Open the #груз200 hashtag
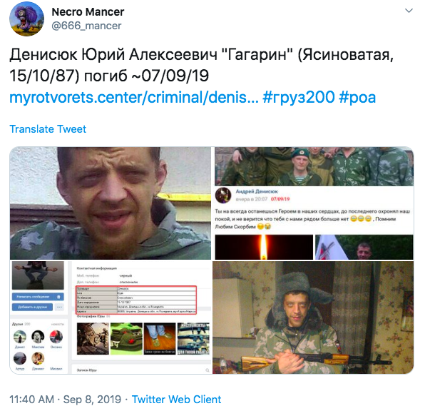 pos(299,97)
